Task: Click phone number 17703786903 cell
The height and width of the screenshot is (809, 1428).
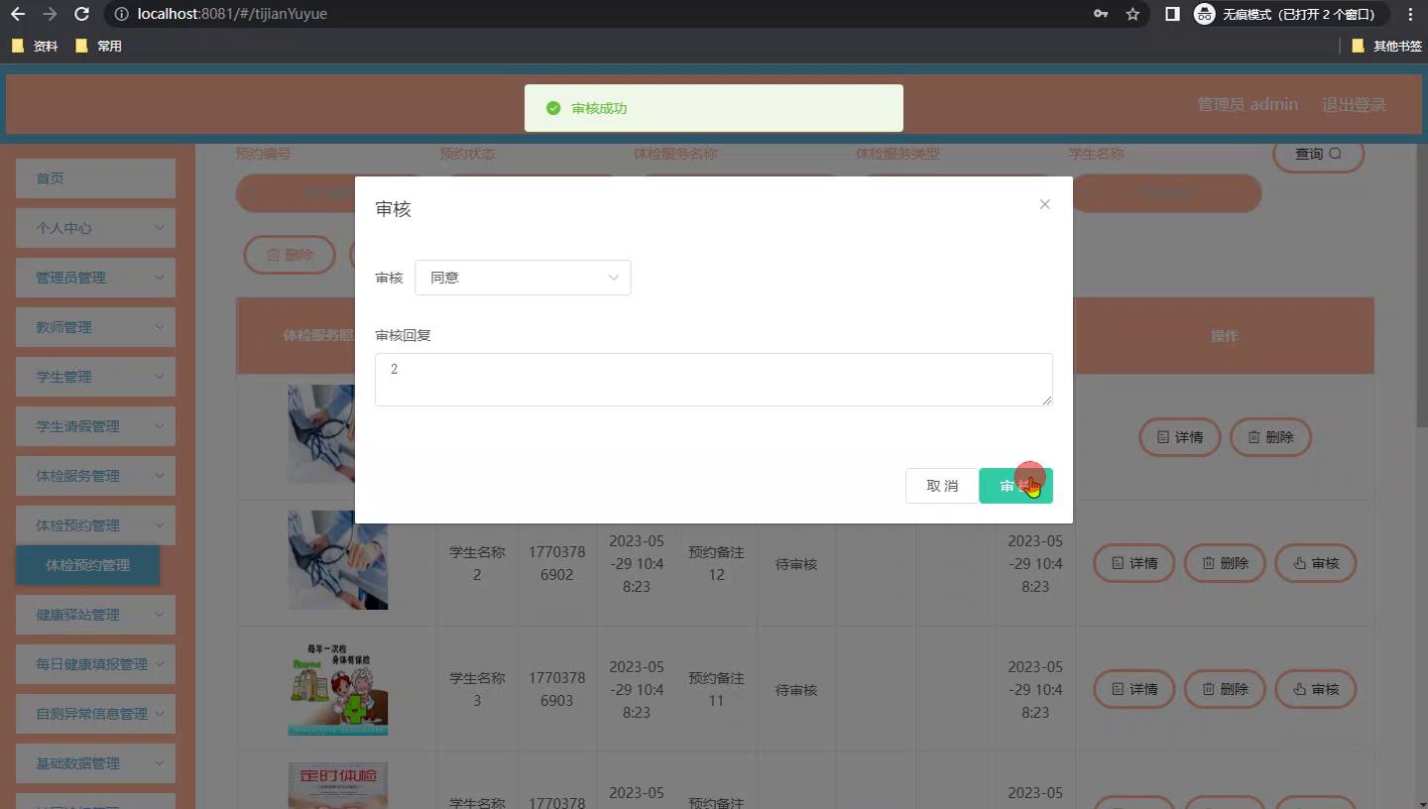Action: click(x=556, y=690)
